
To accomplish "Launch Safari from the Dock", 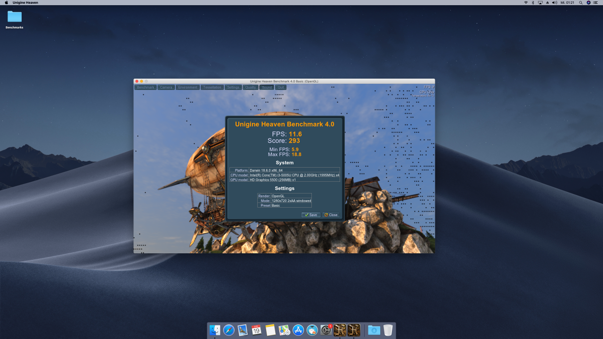I will tap(229, 330).
